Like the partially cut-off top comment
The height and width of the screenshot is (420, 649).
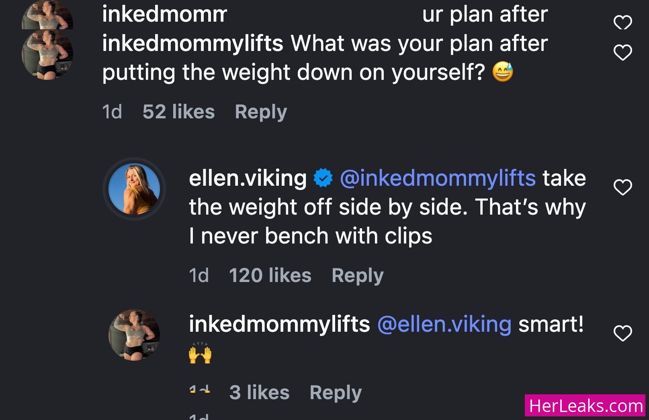click(622, 22)
